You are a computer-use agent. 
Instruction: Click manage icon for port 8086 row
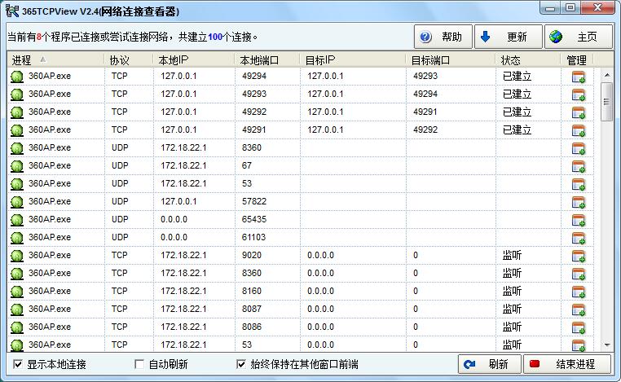coord(579,327)
